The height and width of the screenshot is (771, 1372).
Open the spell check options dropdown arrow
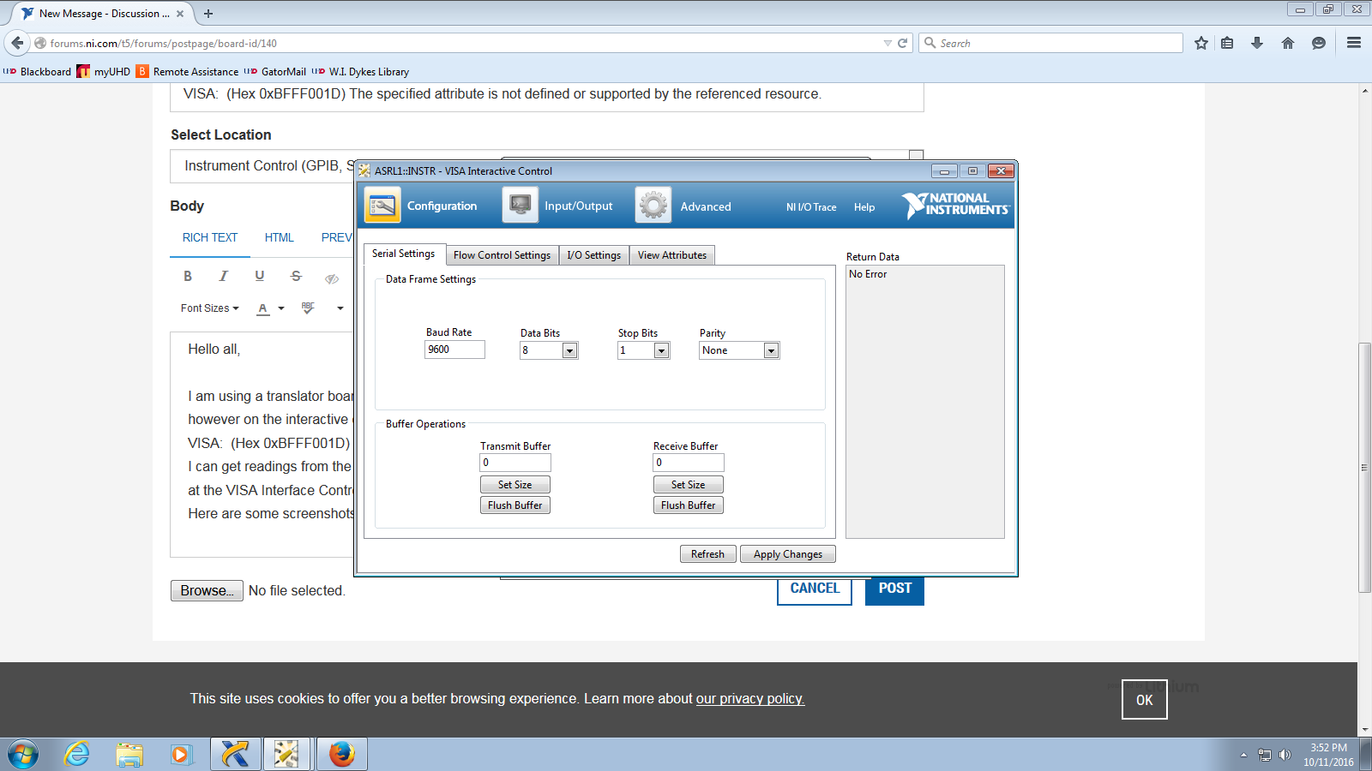pos(340,308)
